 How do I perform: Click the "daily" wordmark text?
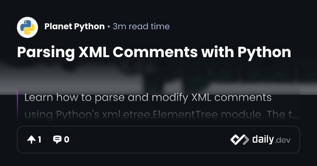[x=263, y=139]
